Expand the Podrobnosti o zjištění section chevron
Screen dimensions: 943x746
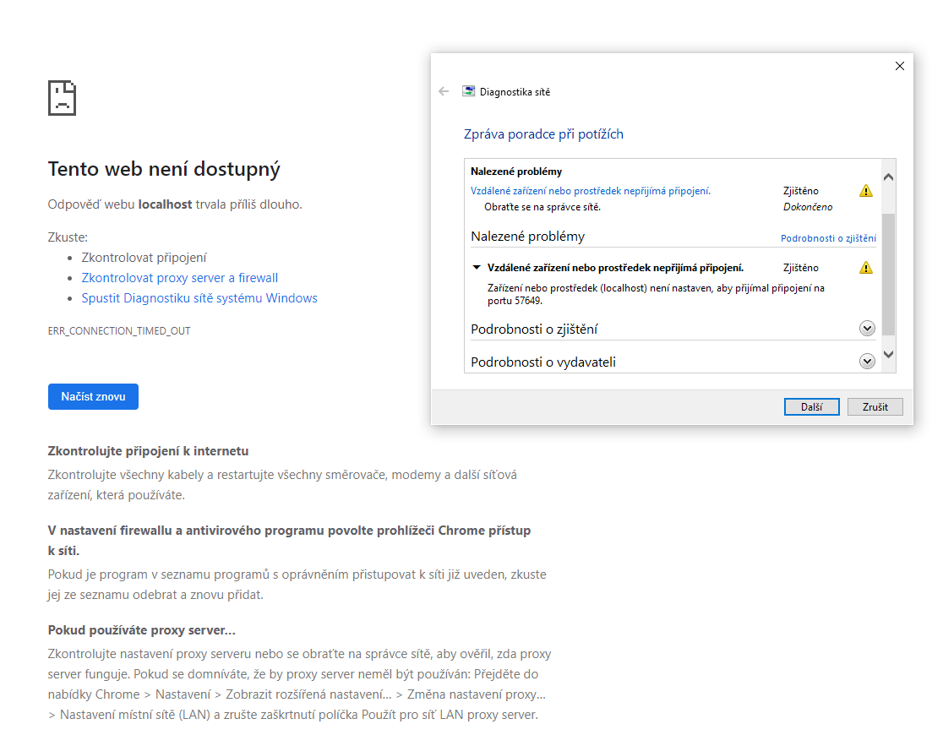click(866, 329)
